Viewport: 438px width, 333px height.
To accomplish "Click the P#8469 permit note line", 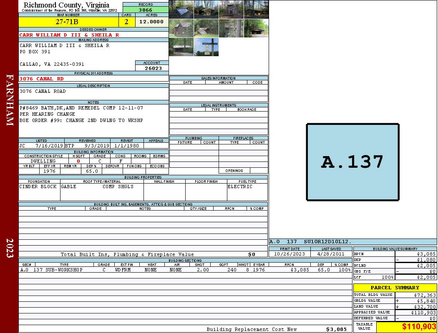I will tap(81, 108).
